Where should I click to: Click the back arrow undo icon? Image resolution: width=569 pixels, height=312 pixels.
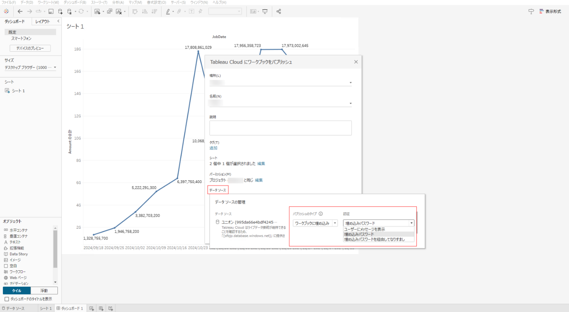click(20, 12)
